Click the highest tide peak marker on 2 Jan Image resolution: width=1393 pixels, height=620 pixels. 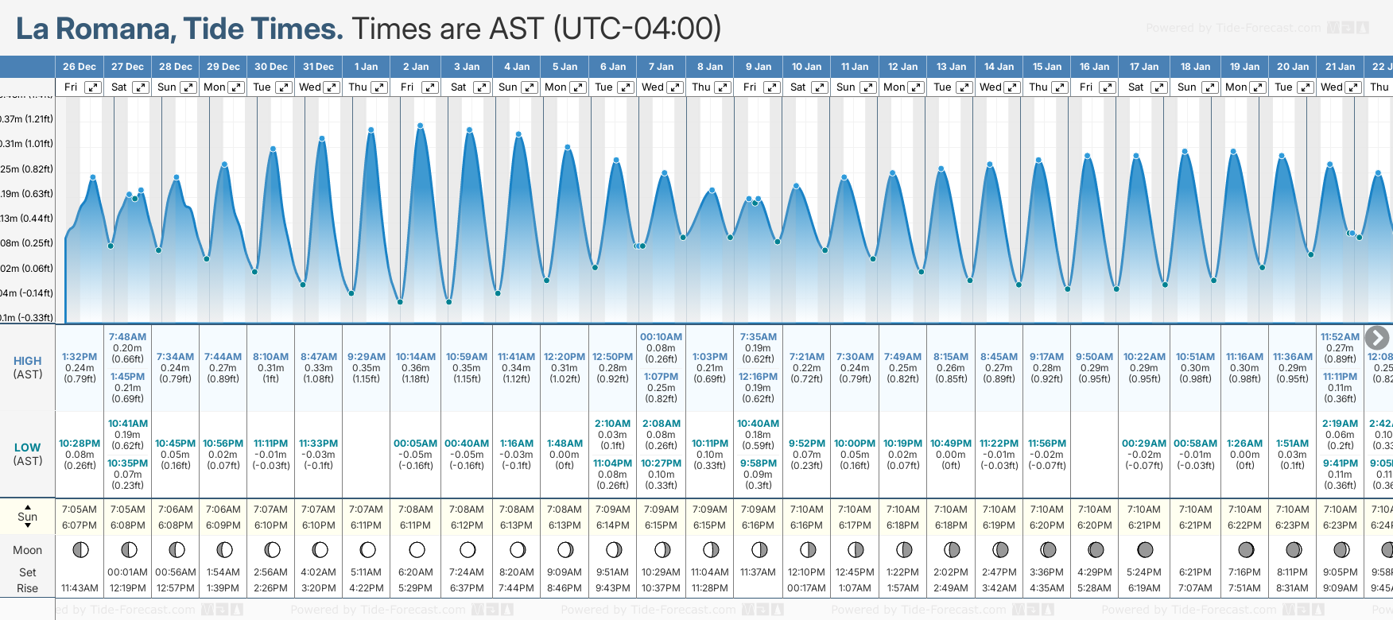pos(420,126)
